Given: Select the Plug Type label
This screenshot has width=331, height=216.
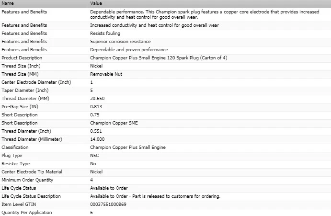Looking at the screenshot, I should [x=12, y=156].
